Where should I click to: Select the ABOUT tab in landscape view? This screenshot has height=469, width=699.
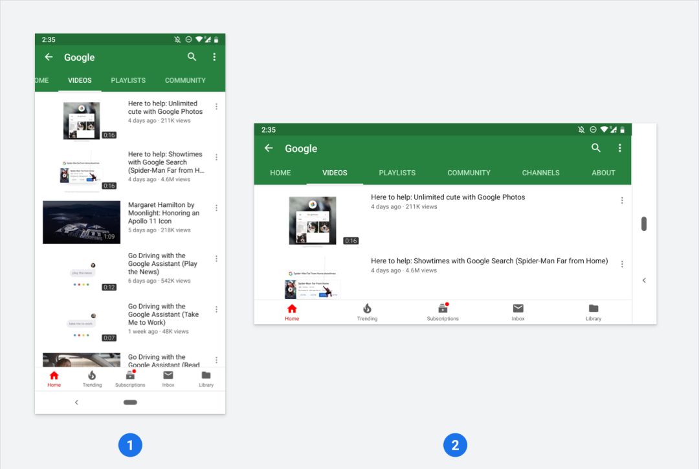[x=603, y=173]
